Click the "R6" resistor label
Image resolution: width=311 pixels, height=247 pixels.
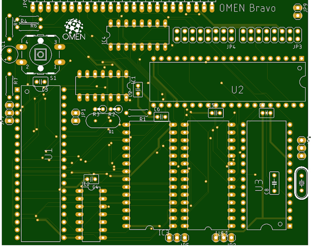click(34, 26)
